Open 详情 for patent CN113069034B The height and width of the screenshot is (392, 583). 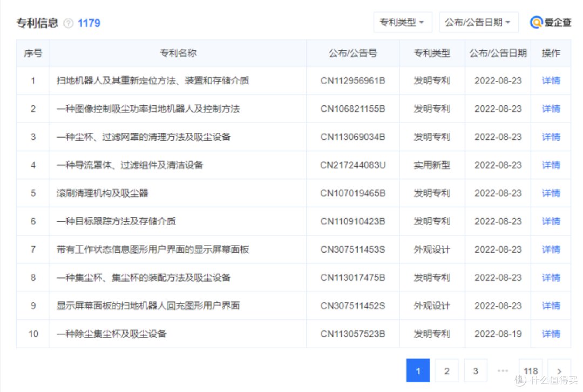(x=551, y=137)
